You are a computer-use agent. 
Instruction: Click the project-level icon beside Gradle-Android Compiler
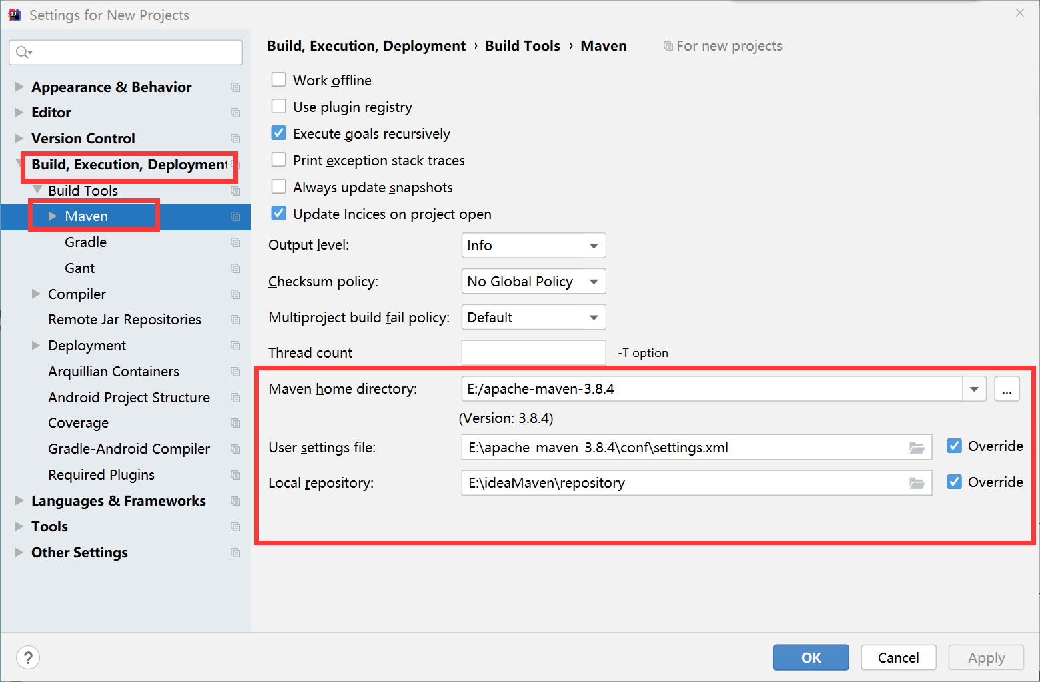(x=235, y=449)
